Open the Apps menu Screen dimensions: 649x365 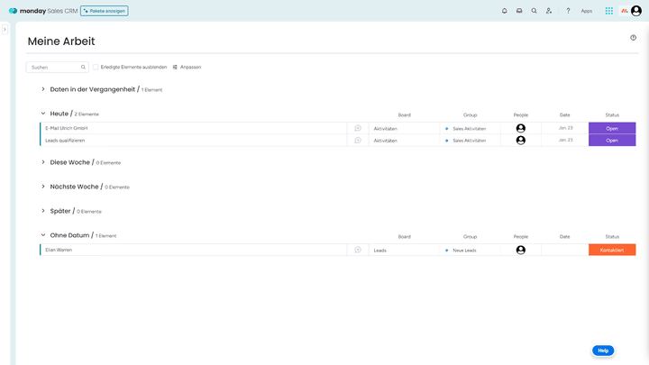(x=587, y=11)
